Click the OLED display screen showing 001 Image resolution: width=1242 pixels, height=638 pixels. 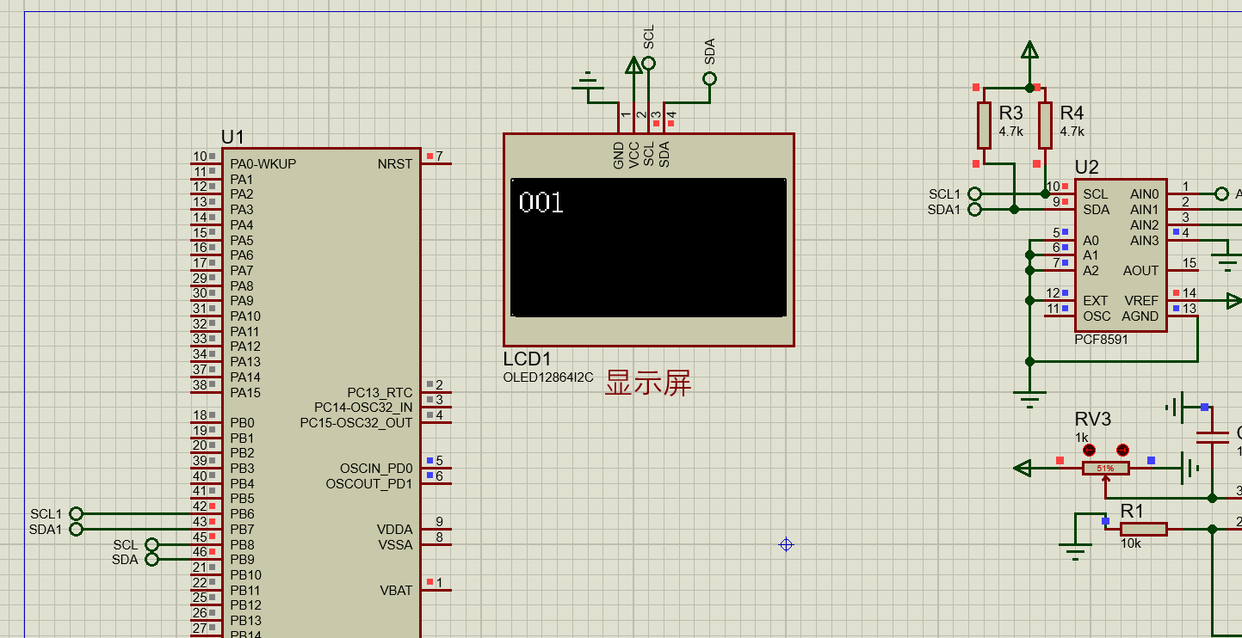648,248
